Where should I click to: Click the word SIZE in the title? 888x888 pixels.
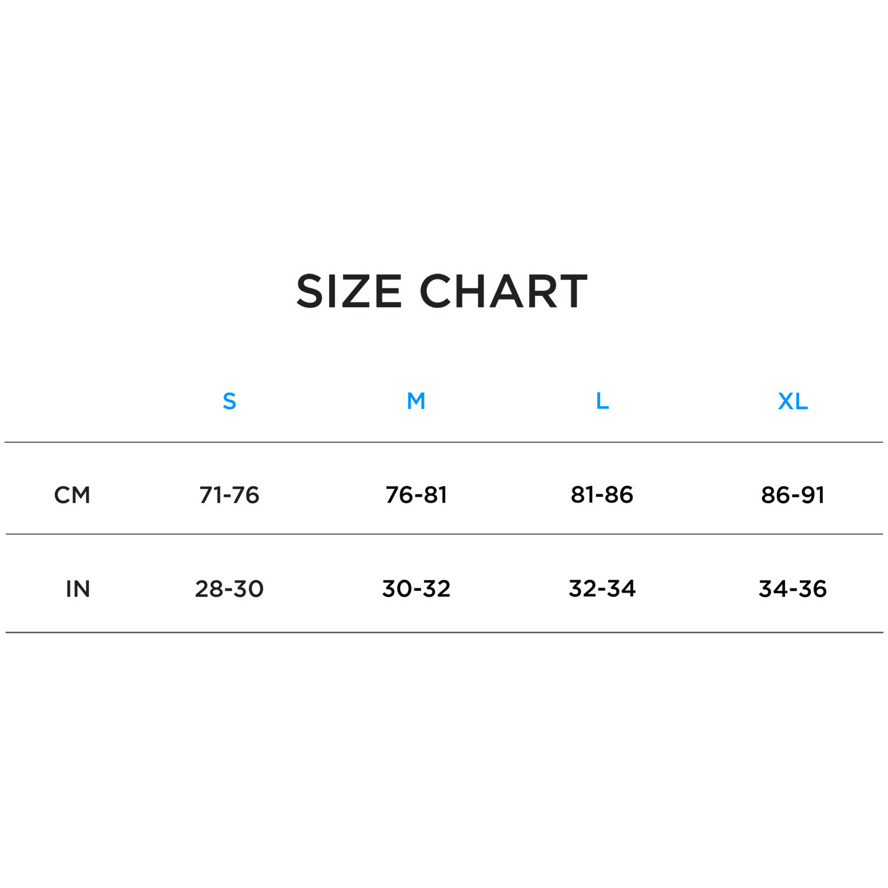pos(349,291)
